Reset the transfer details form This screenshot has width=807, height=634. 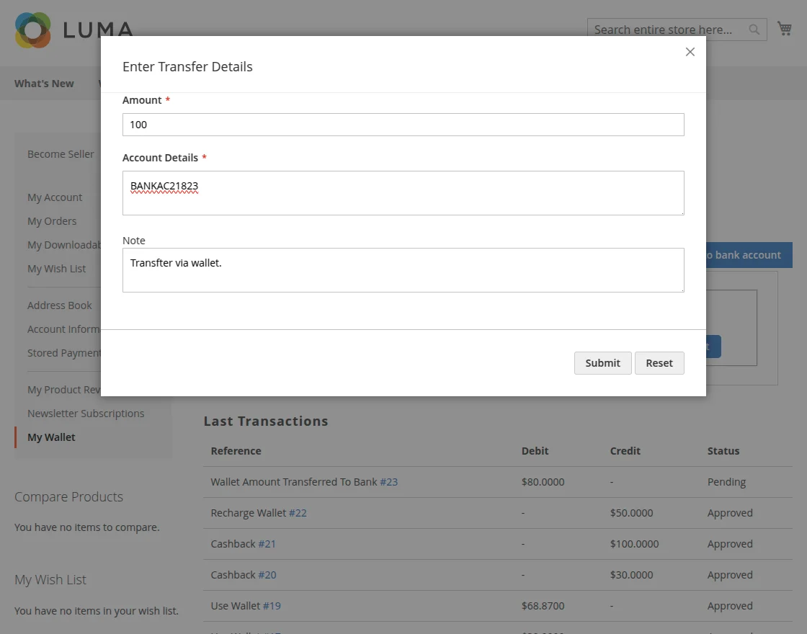[659, 362]
